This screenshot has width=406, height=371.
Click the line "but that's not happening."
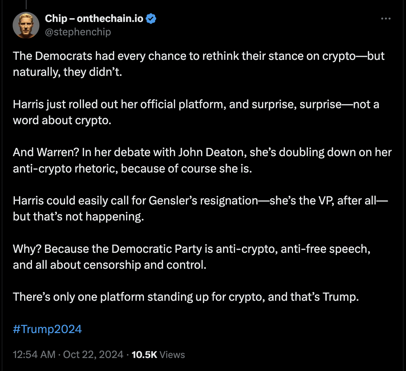[x=78, y=217]
